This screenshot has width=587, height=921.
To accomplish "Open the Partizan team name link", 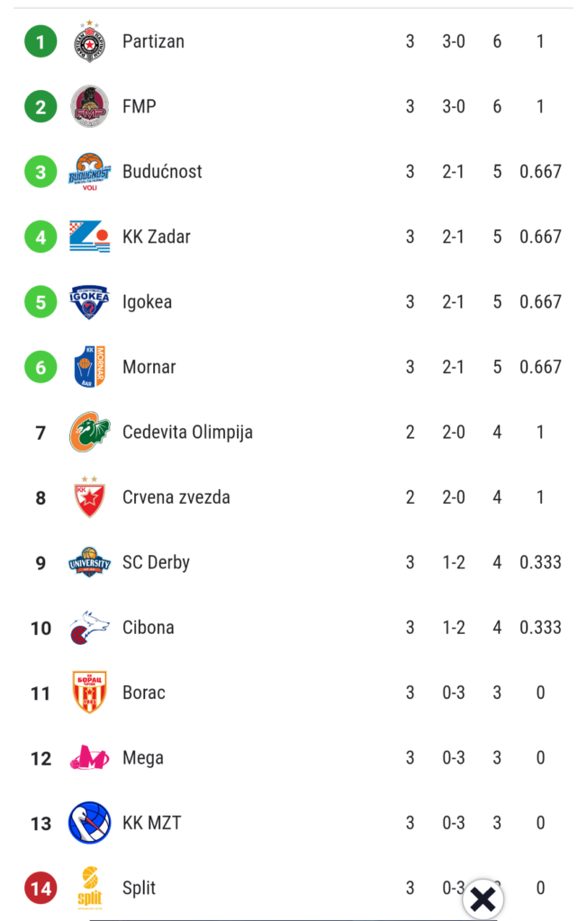I will point(154,41).
